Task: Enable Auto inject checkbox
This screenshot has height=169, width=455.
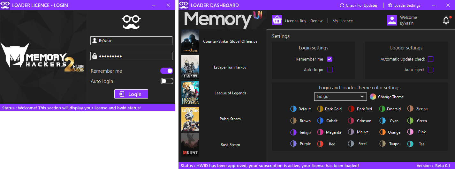Action: click(x=430, y=70)
